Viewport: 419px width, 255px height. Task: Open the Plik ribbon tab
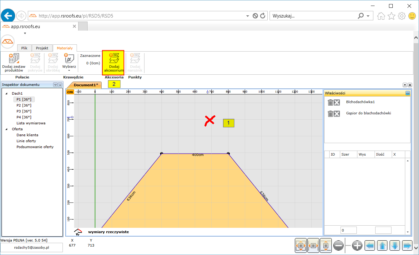point(24,48)
